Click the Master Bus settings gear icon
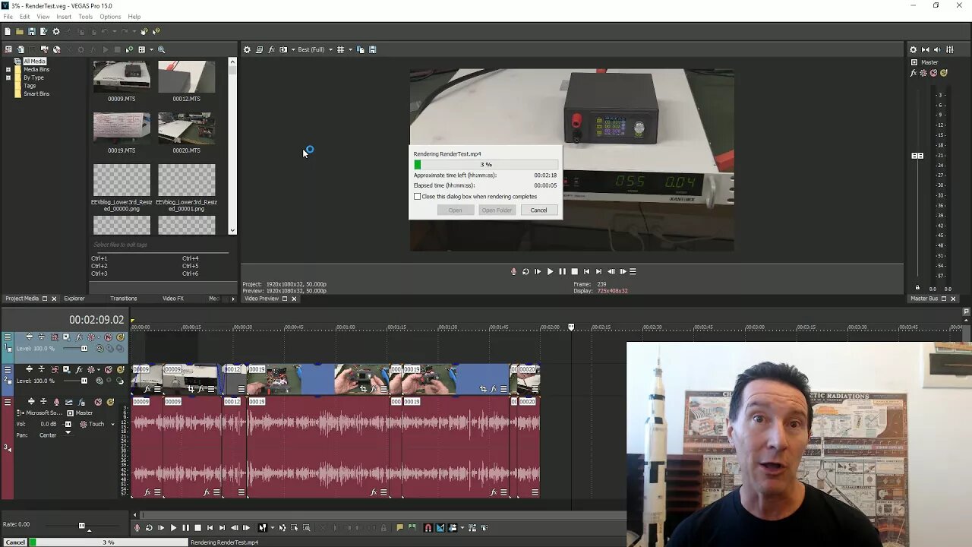This screenshot has width=972, height=547. tap(914, 49)
